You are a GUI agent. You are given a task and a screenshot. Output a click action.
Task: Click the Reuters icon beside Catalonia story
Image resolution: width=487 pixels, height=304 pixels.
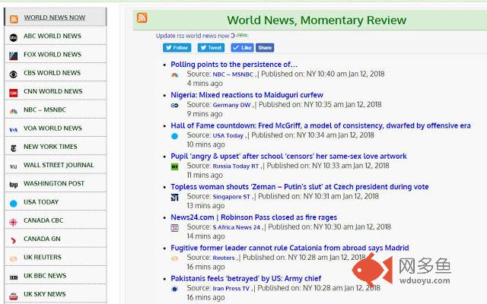pyautogui.click(x=175, y=258)
